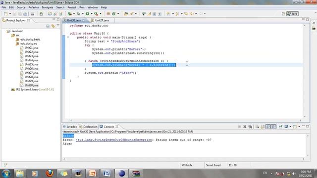317x178 pixels.
Task: Open the Back navigation history dropdown
Action: (x=196, y=14)
